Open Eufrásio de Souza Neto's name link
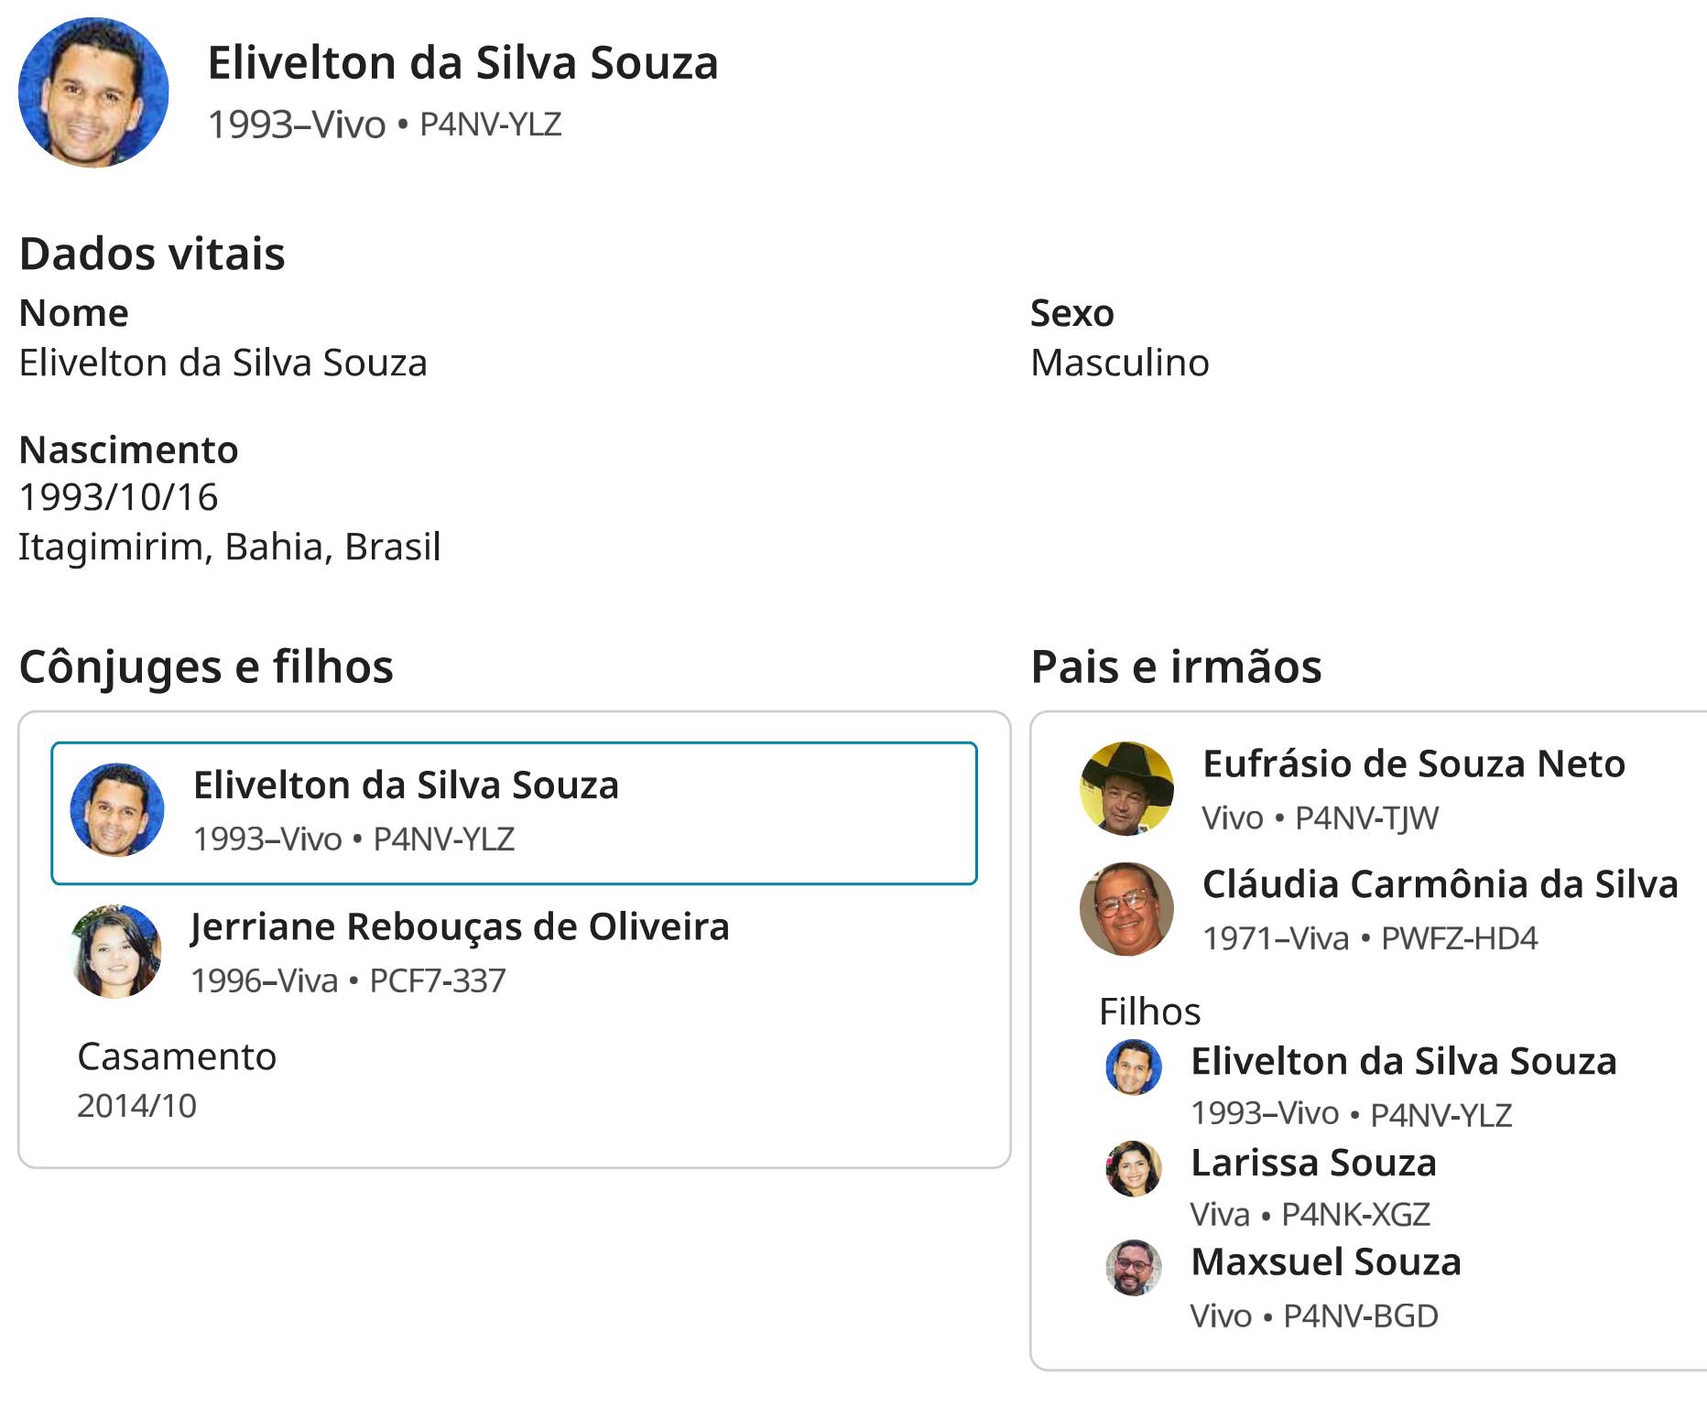1707x1408 pixels. 1413,764
